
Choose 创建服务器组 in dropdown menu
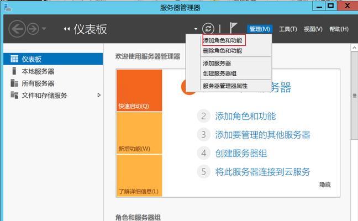click(220, 73)
